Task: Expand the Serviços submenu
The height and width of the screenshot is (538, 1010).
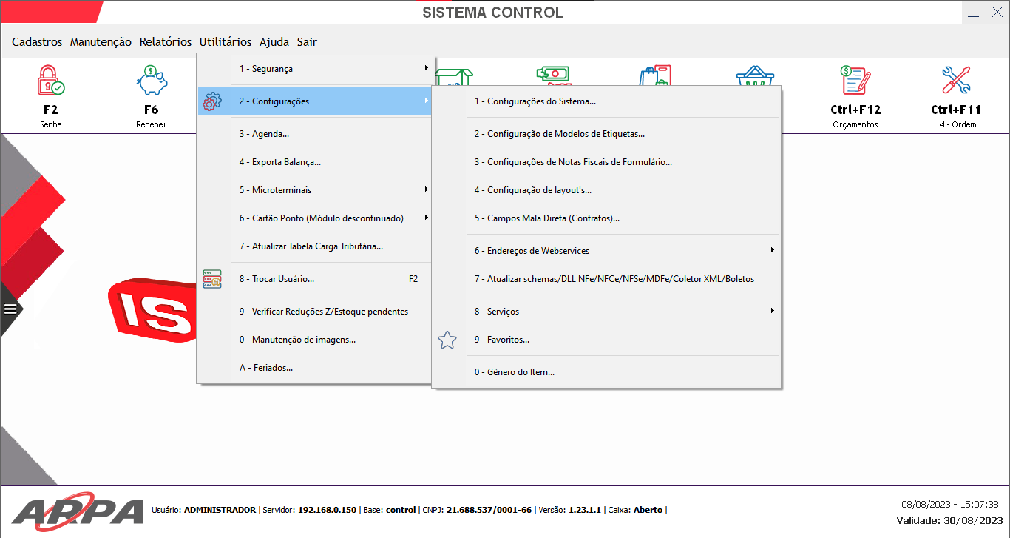Action: [x=772, y=312]
